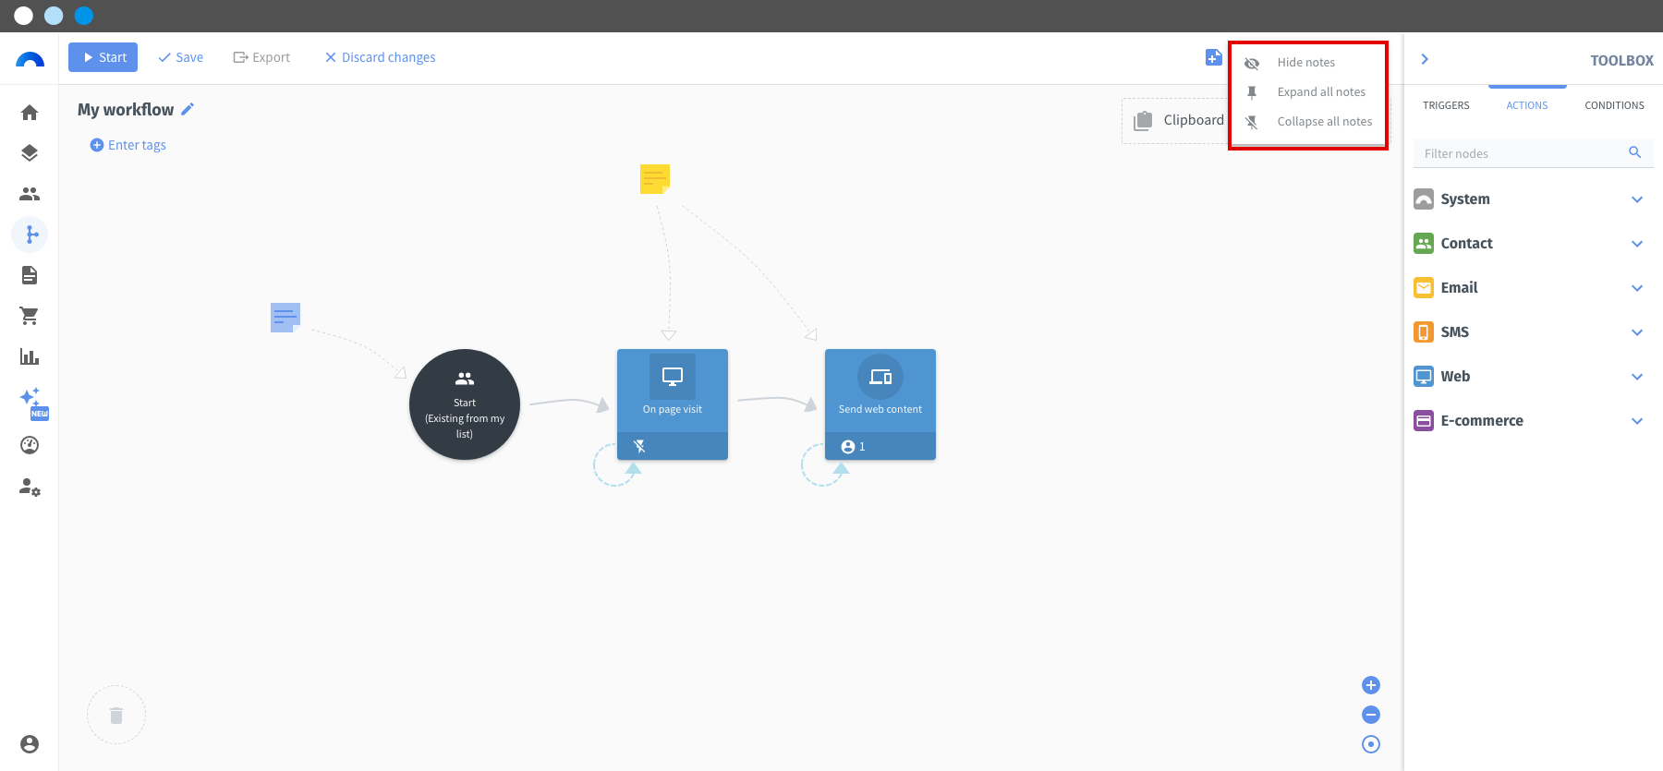Discard changes to the workflow

[x=380, y=57]
